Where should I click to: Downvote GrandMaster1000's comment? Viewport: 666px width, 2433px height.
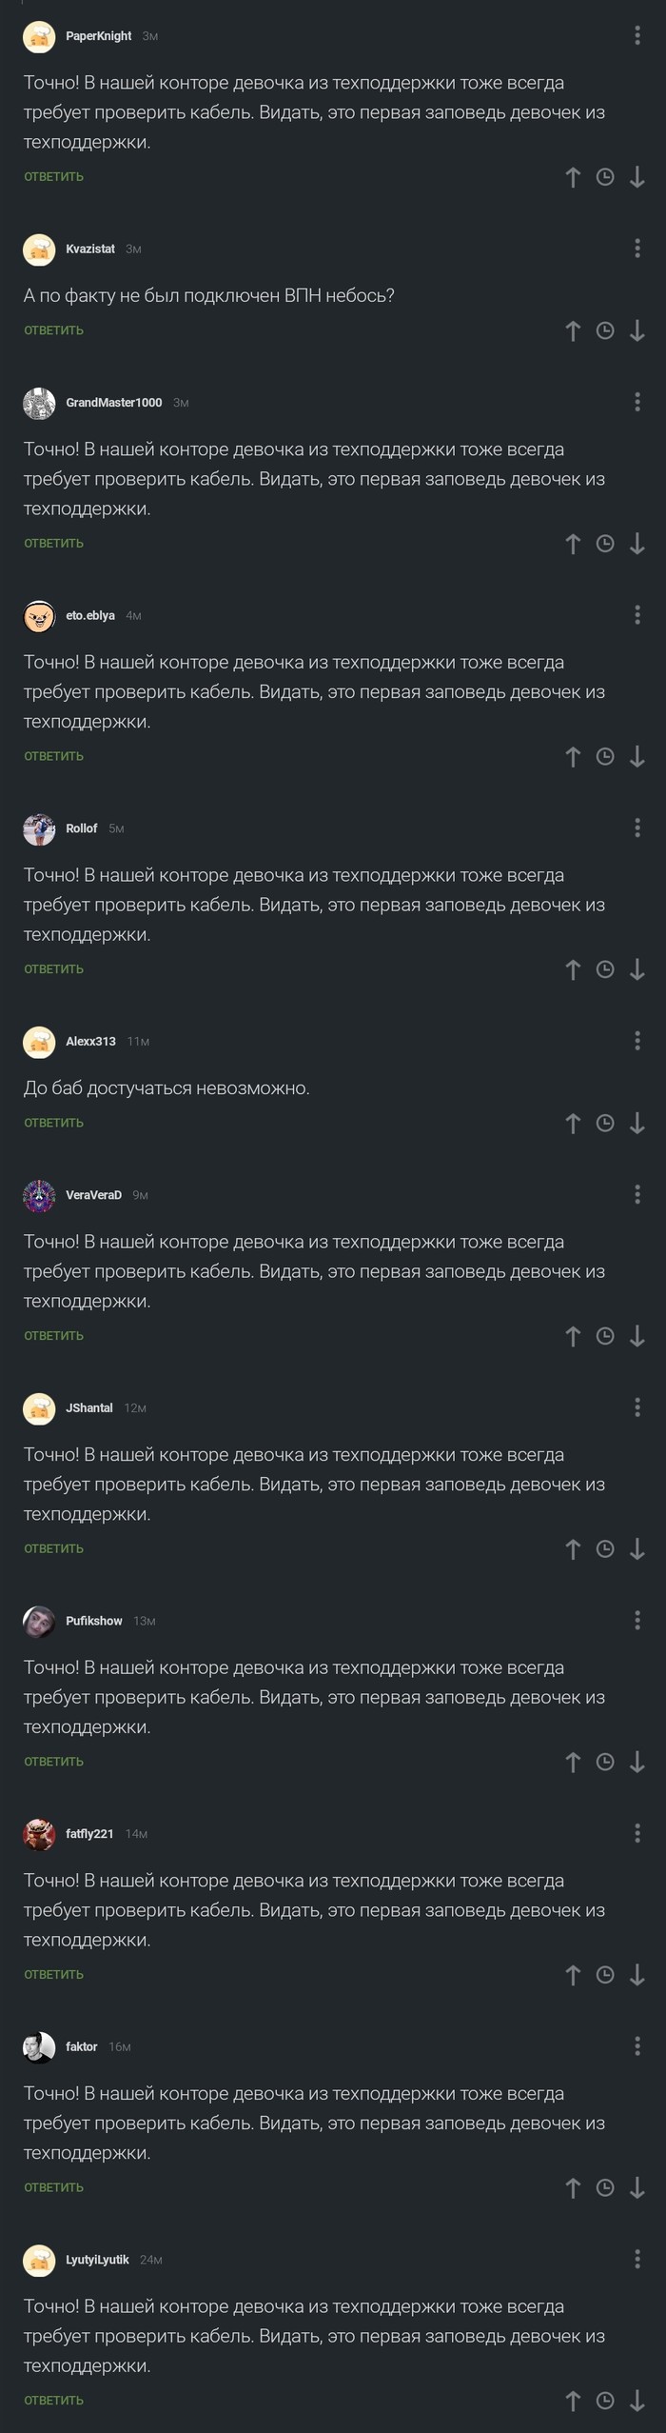(x=637, y=543)
